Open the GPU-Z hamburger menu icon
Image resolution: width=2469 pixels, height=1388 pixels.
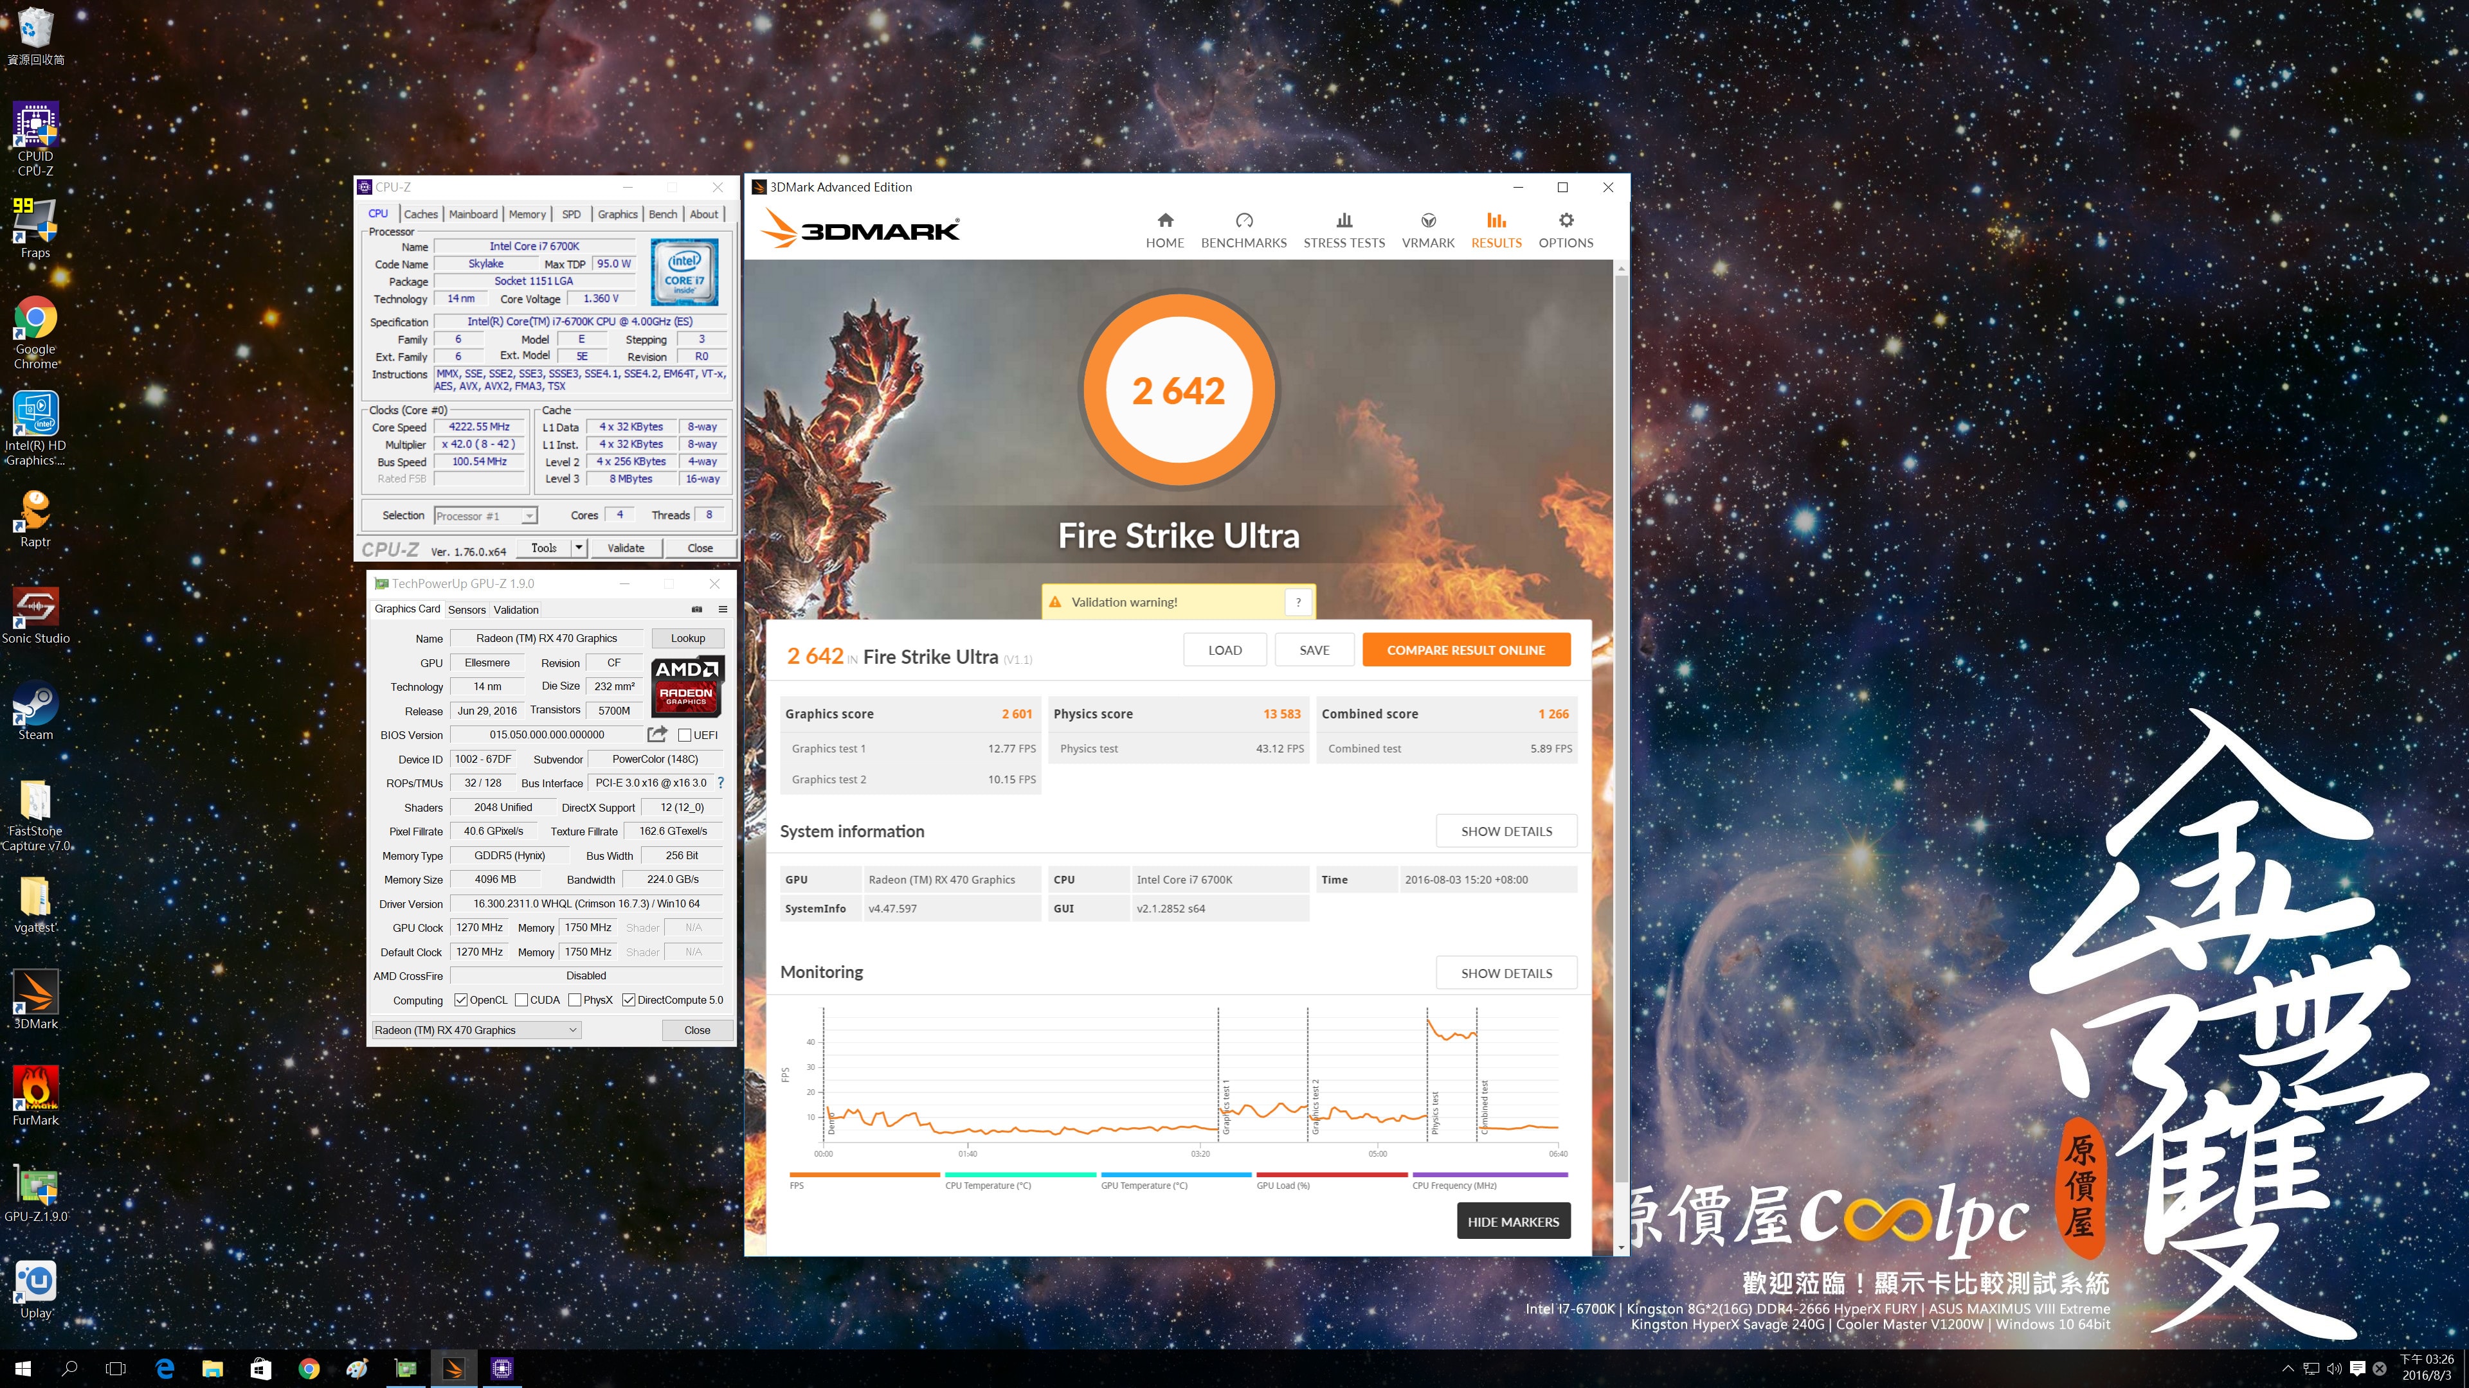pyautogui.click(x=723, y=609)
